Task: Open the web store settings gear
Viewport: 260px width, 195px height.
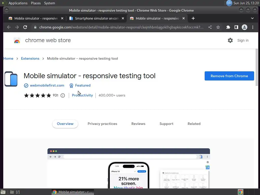Action: [x=230, y=40]
